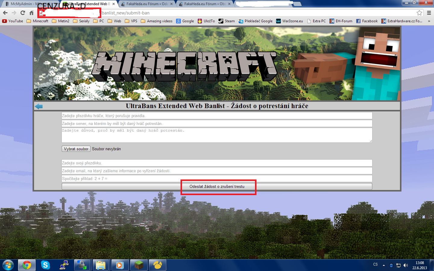
Task: Click the offending player nickname field
Action: point(217,116)
